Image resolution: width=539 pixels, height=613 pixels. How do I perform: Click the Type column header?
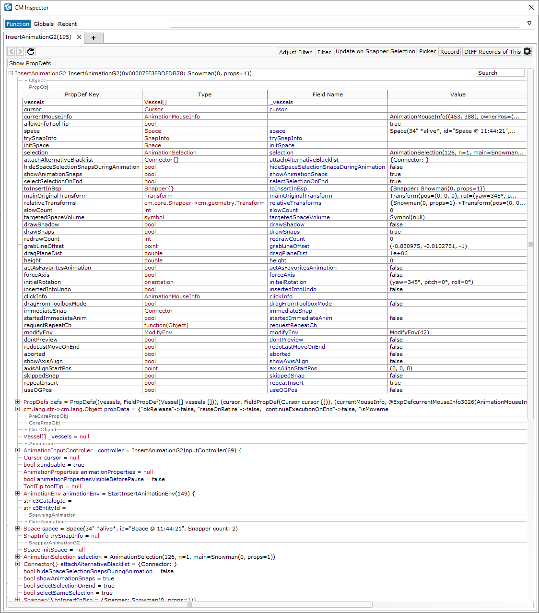click(205, 94)
